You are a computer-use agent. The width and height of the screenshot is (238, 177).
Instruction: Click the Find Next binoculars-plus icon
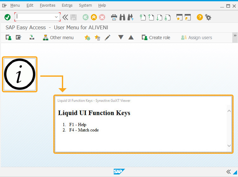tap(130, 17)
